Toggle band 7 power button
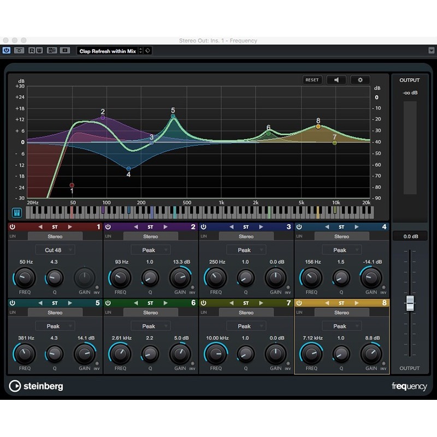This screenshot has height=437, width=437. [203, 303]
